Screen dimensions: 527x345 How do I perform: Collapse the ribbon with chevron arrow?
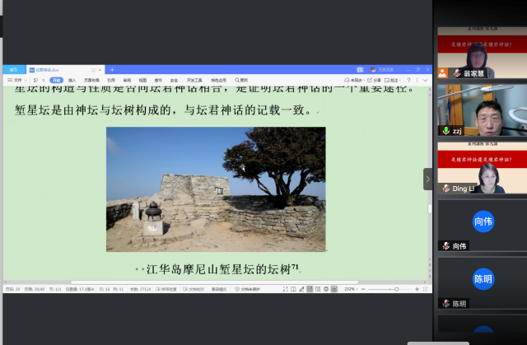click(x=426, y=81)
